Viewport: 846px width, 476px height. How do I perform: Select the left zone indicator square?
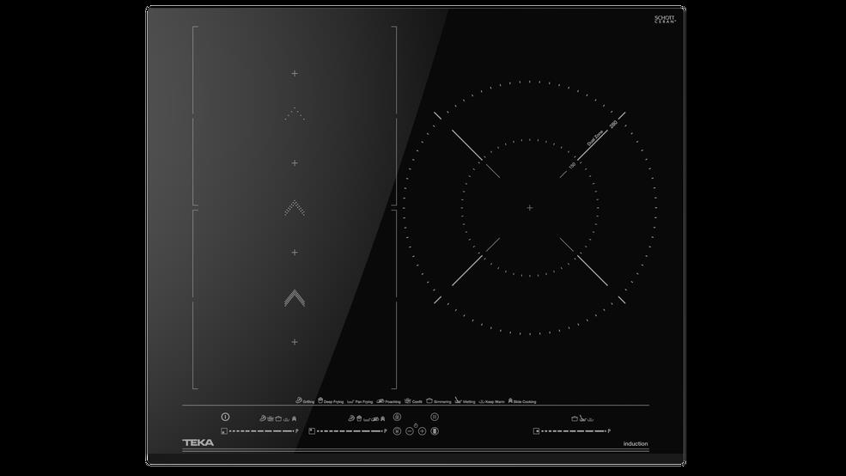pyautogui.click(x=223, y=430)
